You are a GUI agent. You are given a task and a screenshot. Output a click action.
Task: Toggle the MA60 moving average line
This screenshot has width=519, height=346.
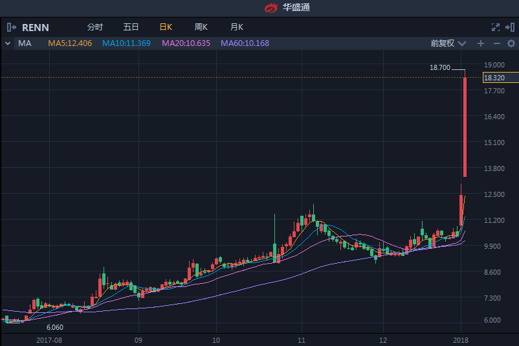pyautogui.click(x=245, y=43)
